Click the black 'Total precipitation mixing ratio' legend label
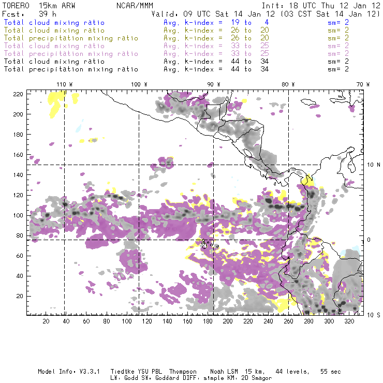383x383 pixels. point(71,69)
